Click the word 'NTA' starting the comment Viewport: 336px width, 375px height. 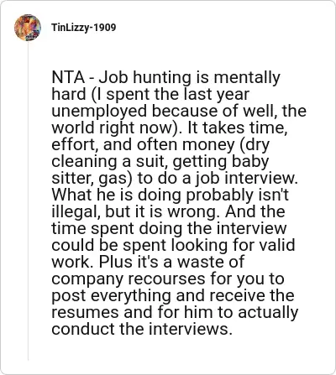(x=68, y=77)
